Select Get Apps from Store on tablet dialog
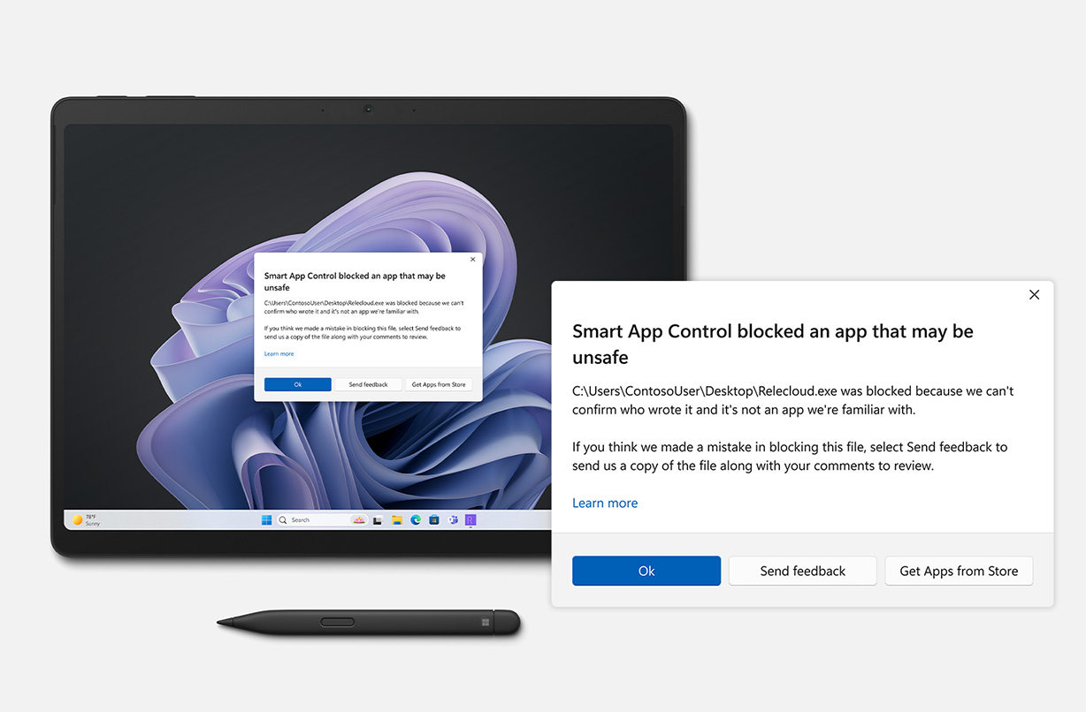The width and height of the screenshot is (1086, 712). [439, 384]
